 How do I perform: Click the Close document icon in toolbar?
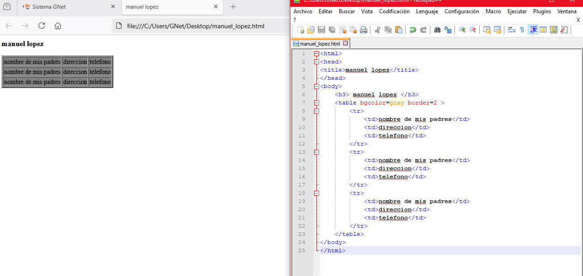[x=342, y=30]
